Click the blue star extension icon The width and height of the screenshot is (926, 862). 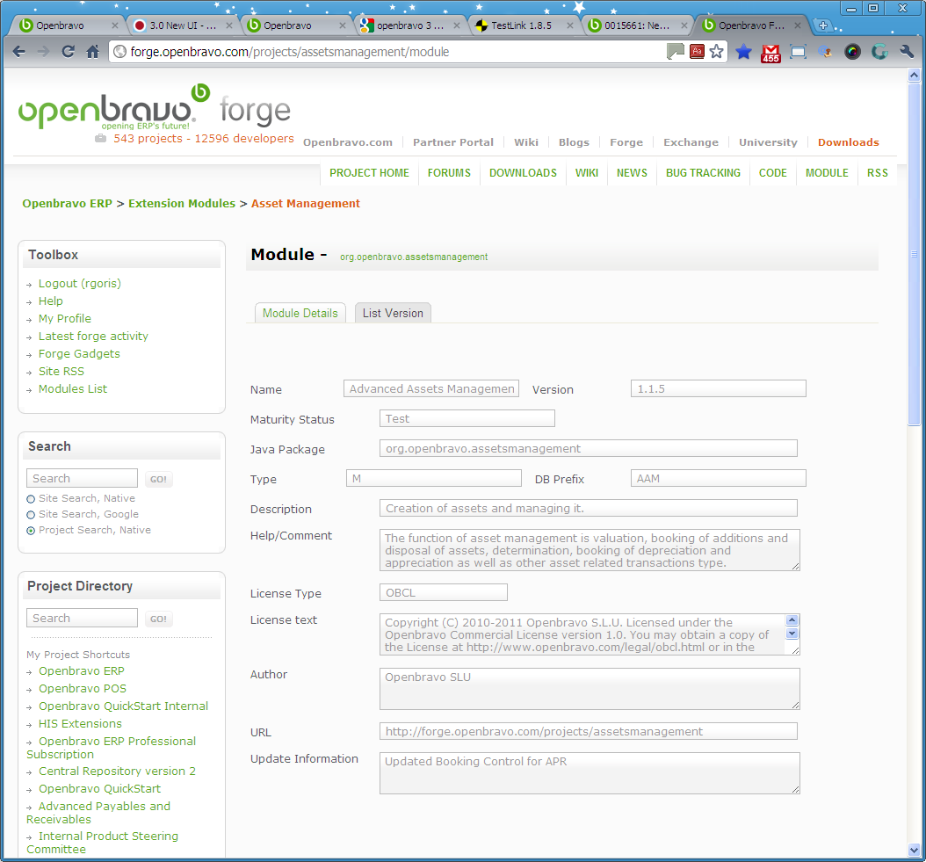pyautogui.click(x=743, y=52)
